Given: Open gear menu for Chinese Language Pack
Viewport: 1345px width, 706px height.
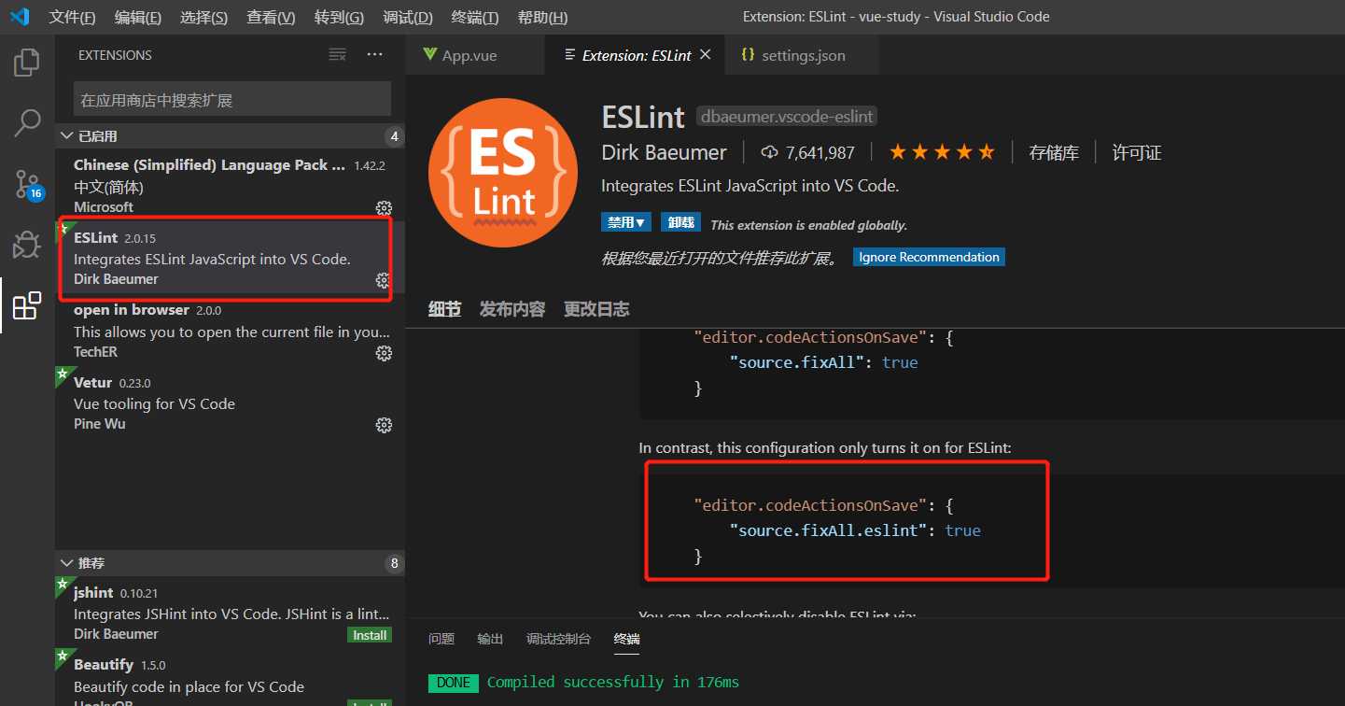Looking at the screenshot, I should 384,207.
